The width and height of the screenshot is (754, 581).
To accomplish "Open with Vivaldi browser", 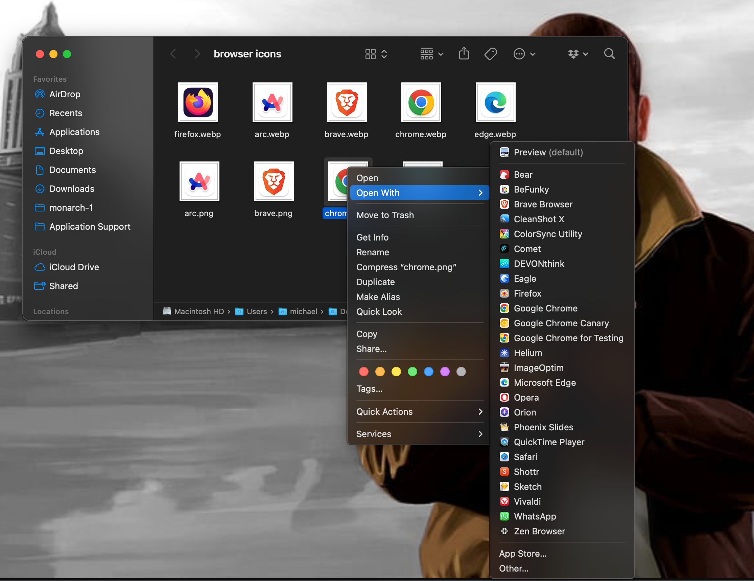I will pyautogui.click(x=527, y=501).
